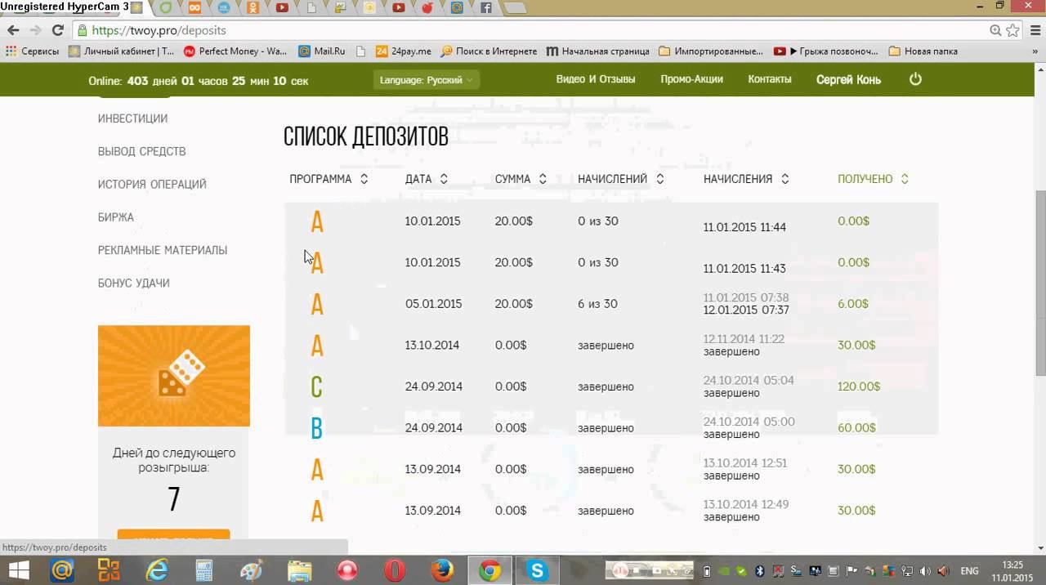Switch to the orange Odnoklassniki browser tab
This screenshot has width=1046, height=585.
point(253,7)
